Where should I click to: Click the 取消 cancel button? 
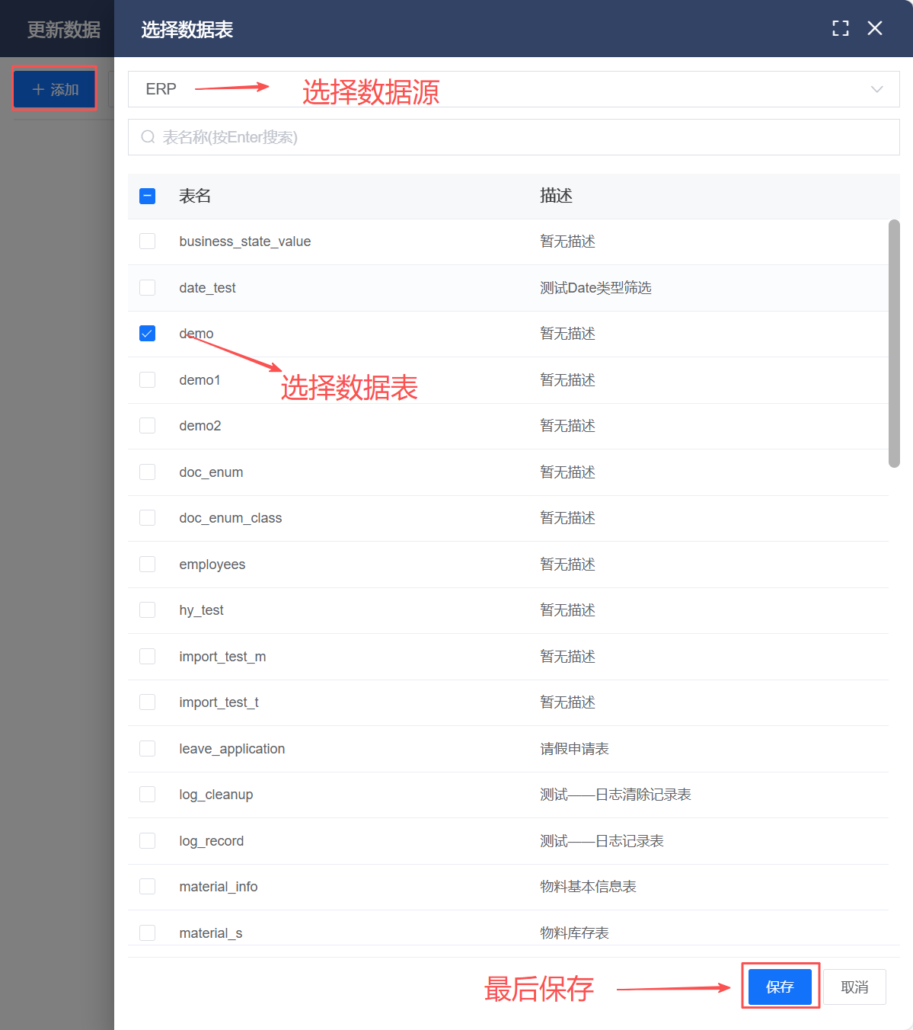(854, 987)
